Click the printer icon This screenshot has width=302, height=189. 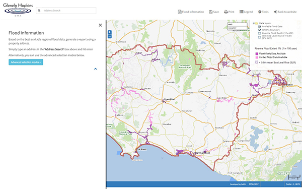[x=226, y=12]
